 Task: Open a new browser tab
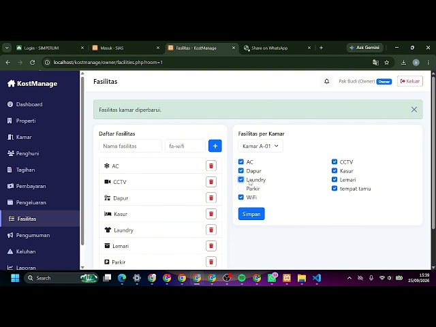[321, 48]
